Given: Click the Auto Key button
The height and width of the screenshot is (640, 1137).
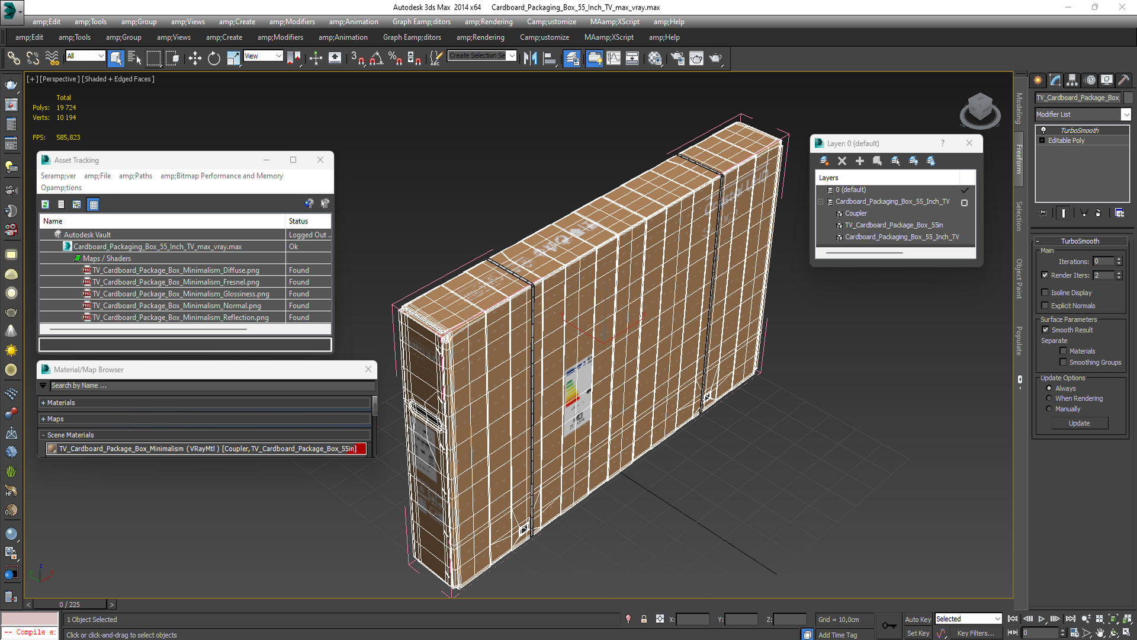Looking at the screenshot, I should coord(917,619).
